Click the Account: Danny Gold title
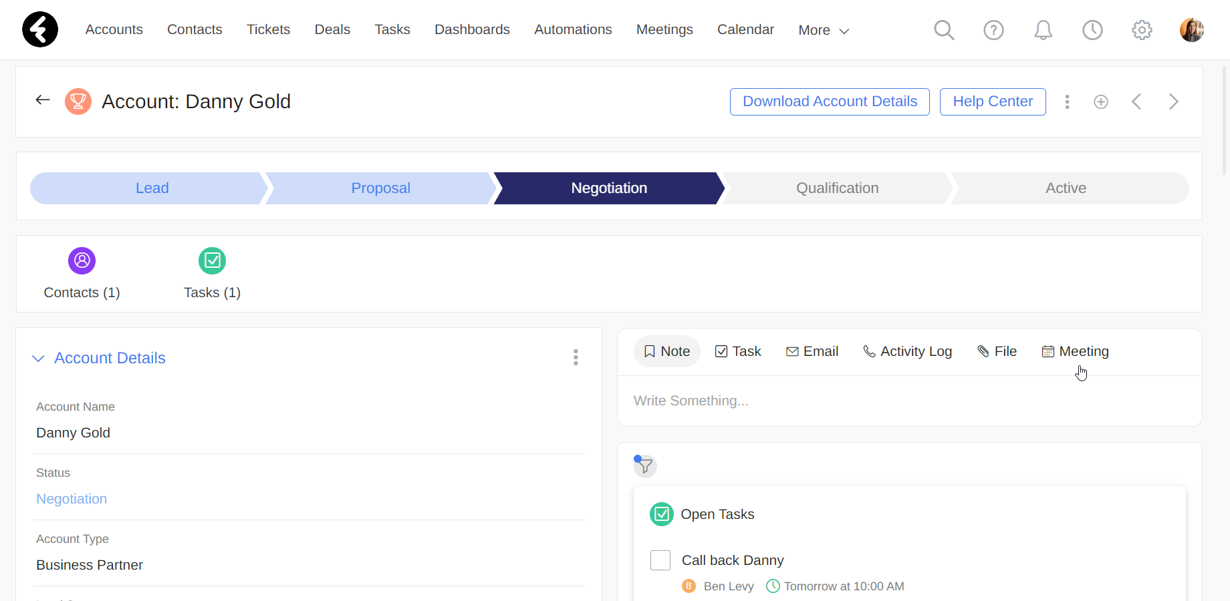This screenshot has height=601, width=1230. 196,102
